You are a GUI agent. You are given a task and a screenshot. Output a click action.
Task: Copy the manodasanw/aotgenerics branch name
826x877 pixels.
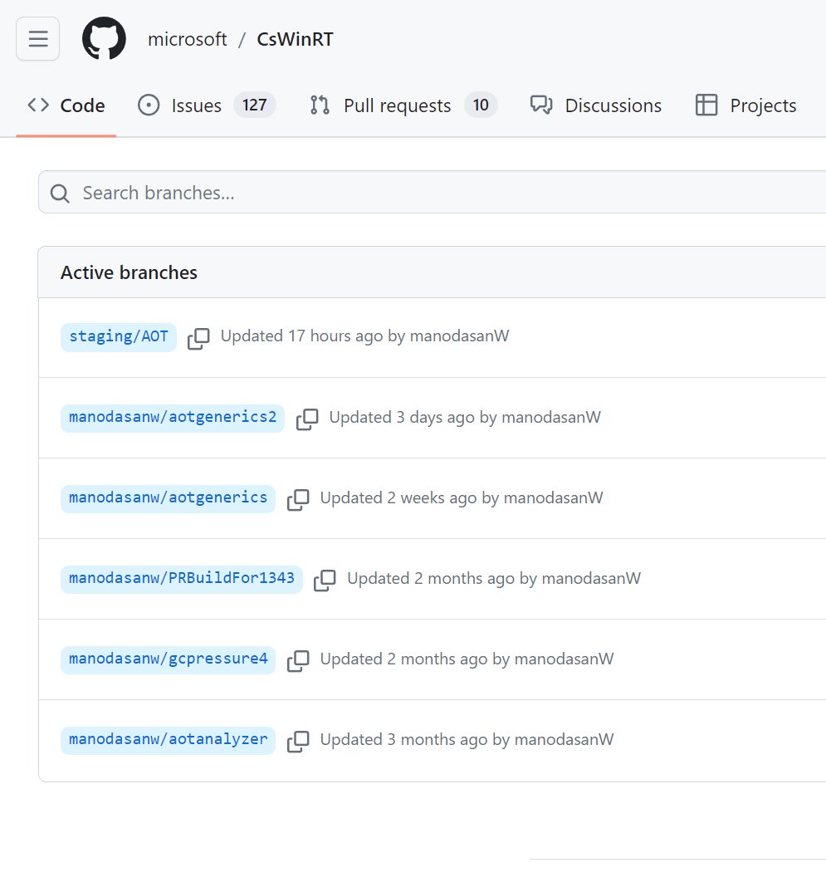coord(298,499)
